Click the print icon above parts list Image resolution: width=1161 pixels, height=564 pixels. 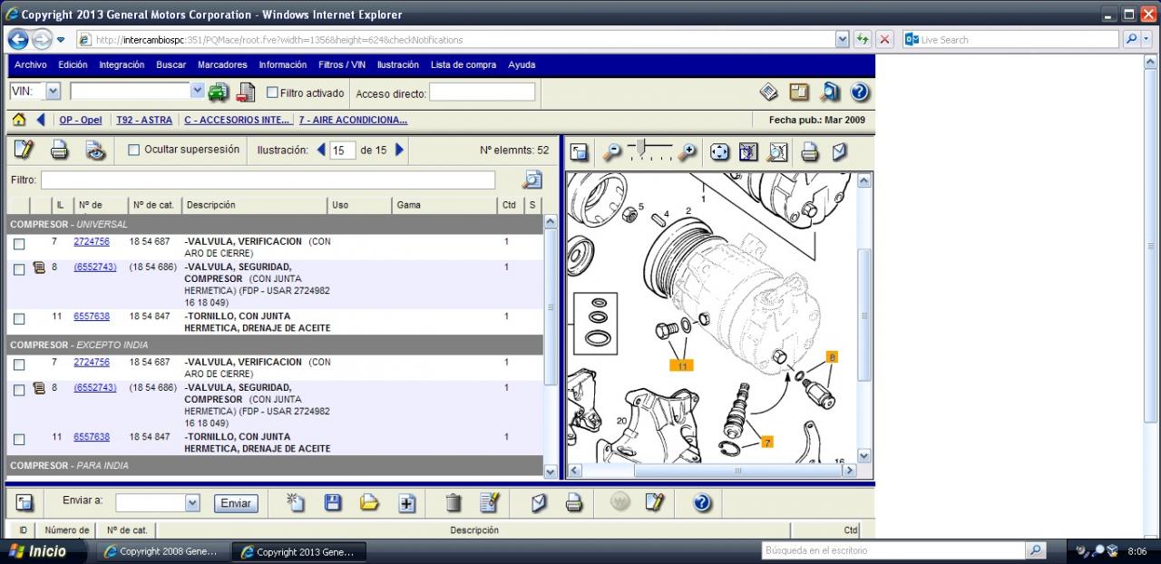tap(59, 151)
